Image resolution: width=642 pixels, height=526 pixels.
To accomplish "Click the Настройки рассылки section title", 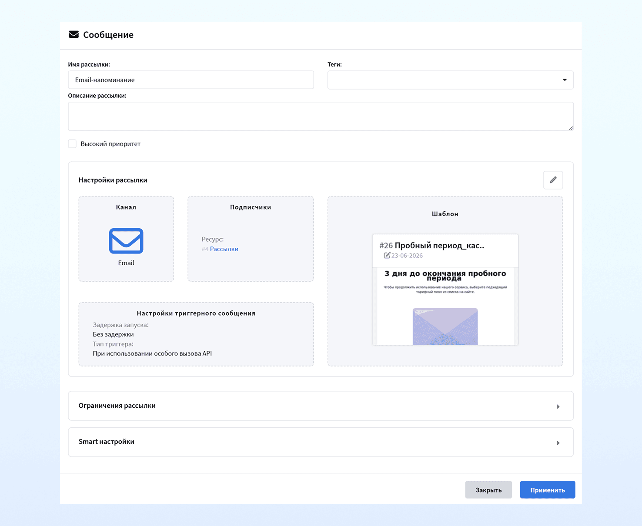I will click(113, 180).
